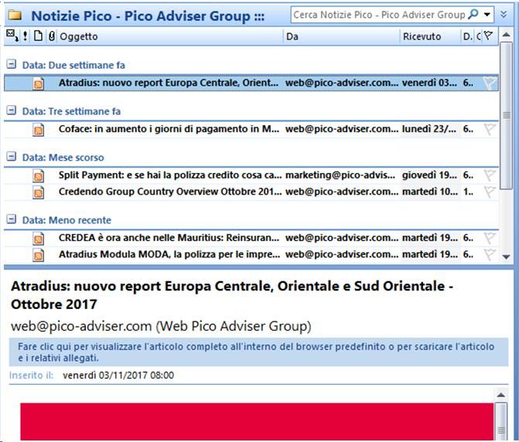Screen dimensions: 519x442
Task: Click the marketing@pico-advis... sender cell
Action: pos(340,175)
